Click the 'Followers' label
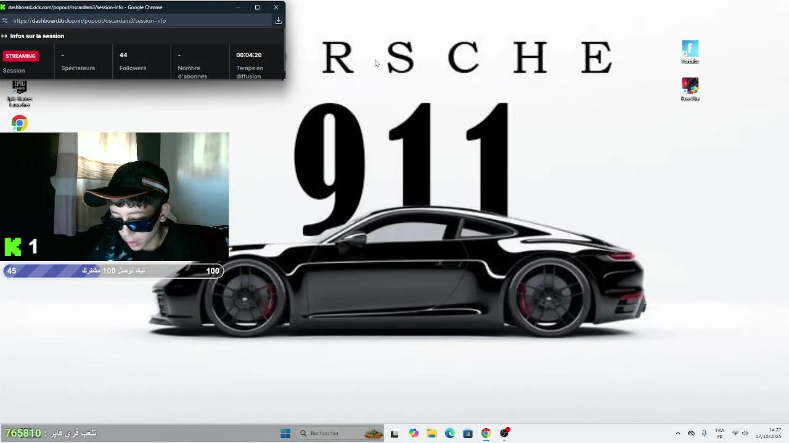789x443 pixels. pos(133,68)
